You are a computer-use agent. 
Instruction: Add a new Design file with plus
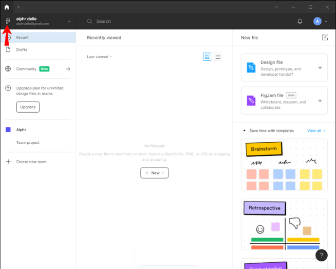click(x=320, y=67)
